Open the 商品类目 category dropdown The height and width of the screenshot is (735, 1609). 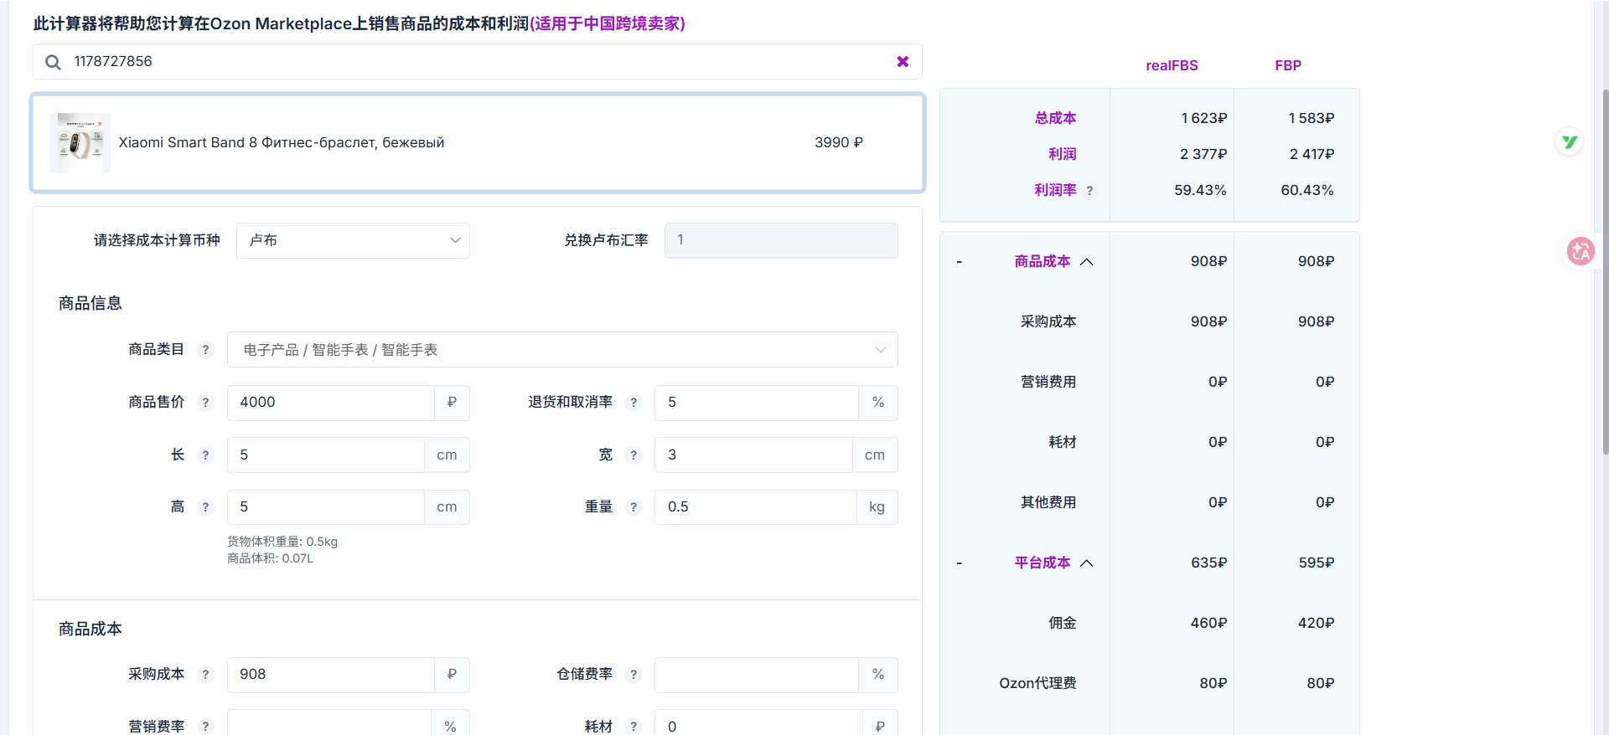click(561, 350)
